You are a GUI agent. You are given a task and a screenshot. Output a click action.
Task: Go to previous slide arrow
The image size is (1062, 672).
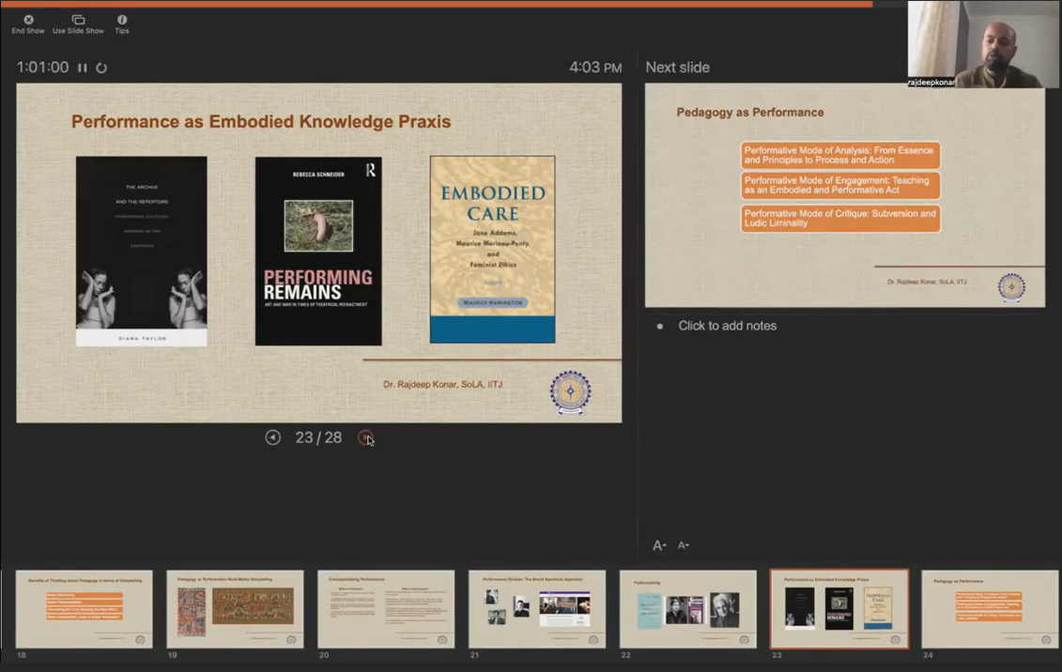[273, 438]
